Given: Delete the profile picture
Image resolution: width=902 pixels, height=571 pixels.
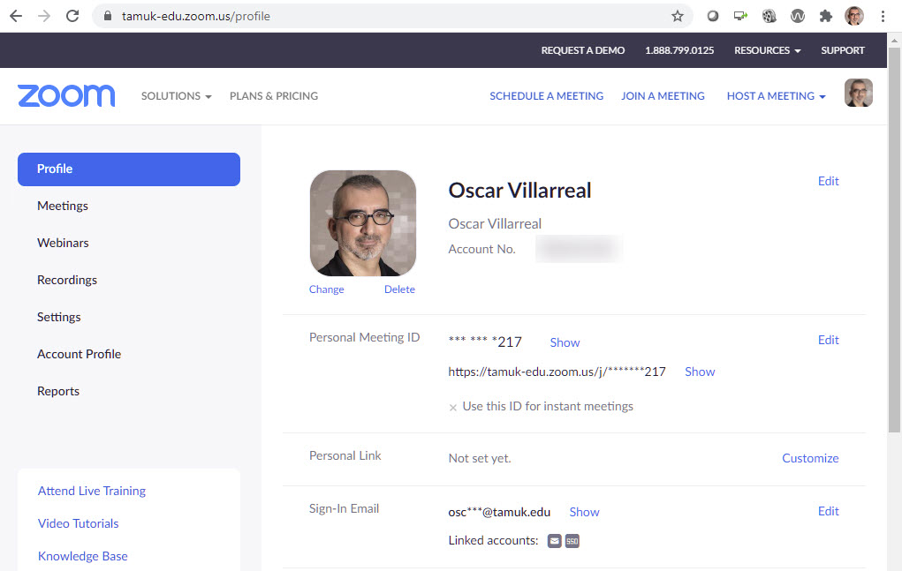Looking at the screenshot, I should [400, 289].
